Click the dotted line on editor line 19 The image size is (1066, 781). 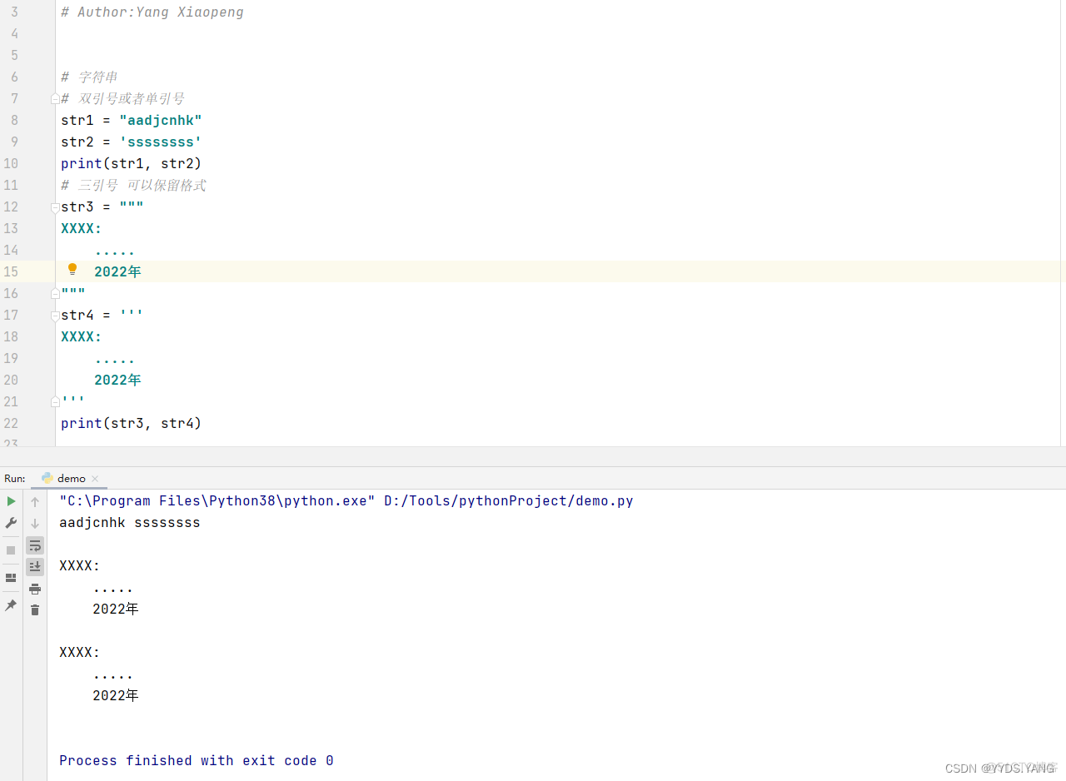coord(115,360)
